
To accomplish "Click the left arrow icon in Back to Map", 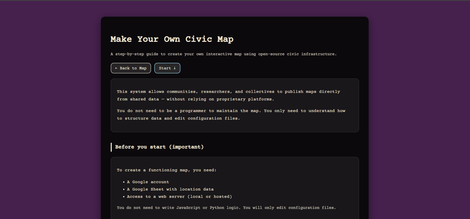I will coord(116,68).
